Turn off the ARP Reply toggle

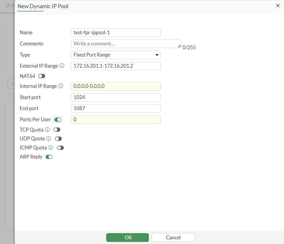[49, 157]
